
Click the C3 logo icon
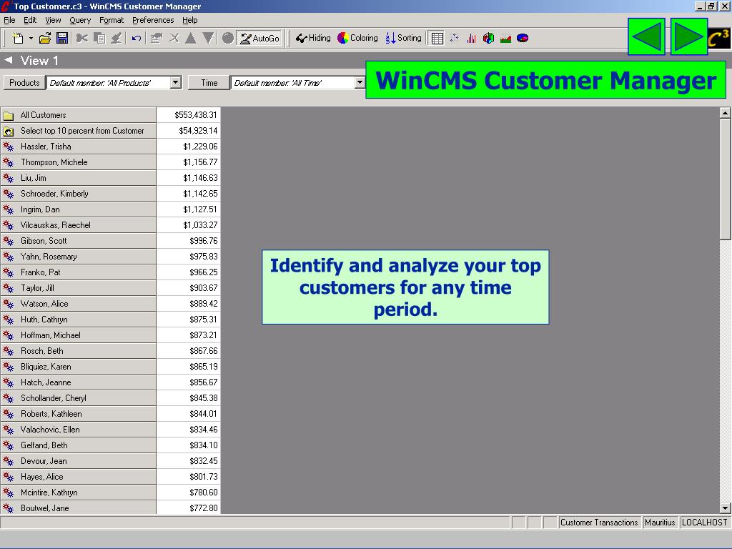(719, 39)
